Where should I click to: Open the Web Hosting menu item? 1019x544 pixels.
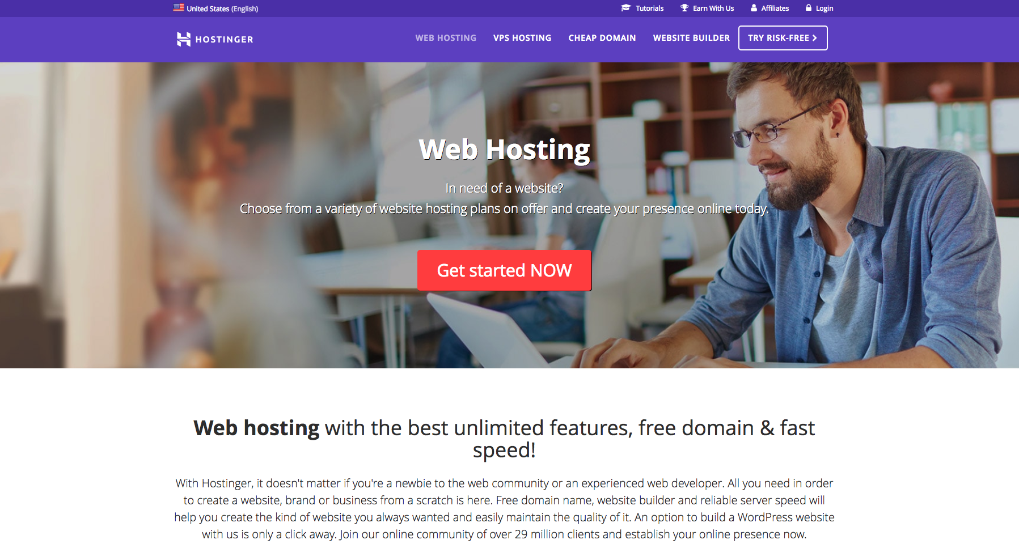tap(446, 38)
